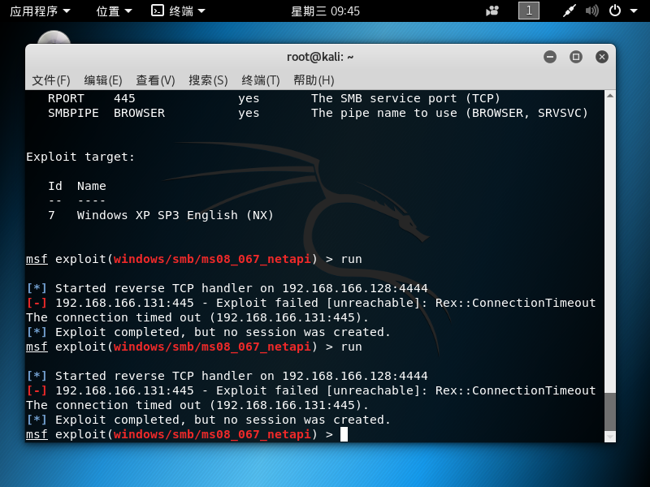Expand the system menu arrow
Viewport: 650px width, 487px height.
click(x=634, y=11)
